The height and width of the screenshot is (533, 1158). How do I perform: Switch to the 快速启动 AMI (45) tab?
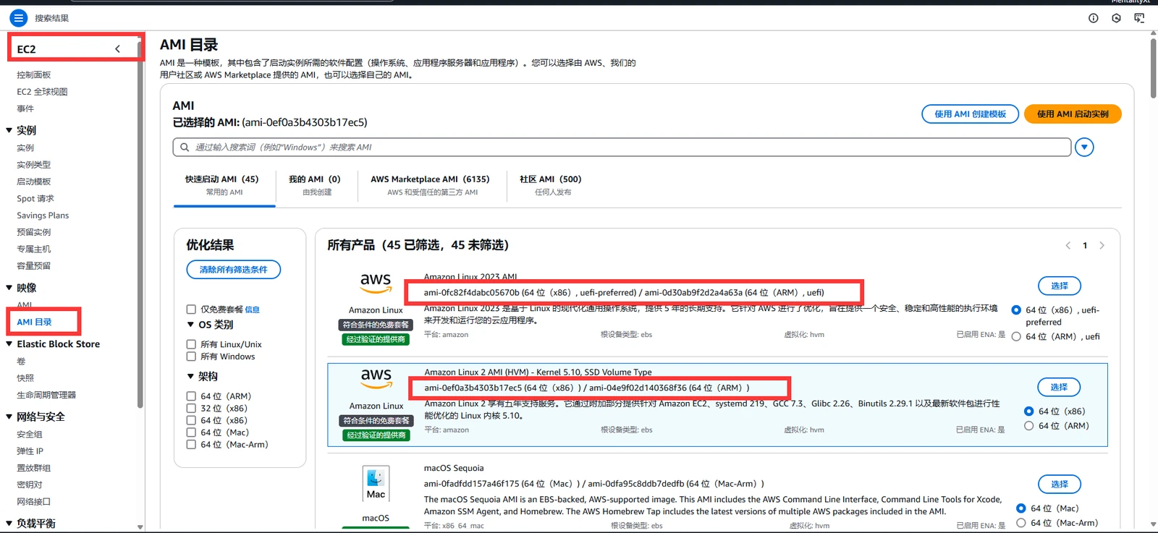pyautogui.click(x=224, y=185)
